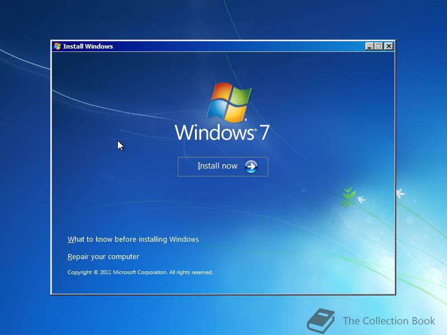Image resolution: width=447 pixels, height=335 pixels.
Task: Click the Install now button
Action: pyautogui.click(x=222, y=166)
